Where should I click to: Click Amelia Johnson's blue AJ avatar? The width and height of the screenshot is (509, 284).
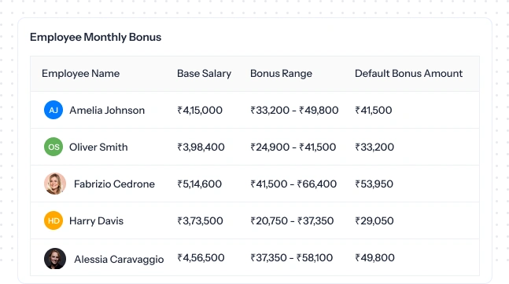[x=53, y=110]
